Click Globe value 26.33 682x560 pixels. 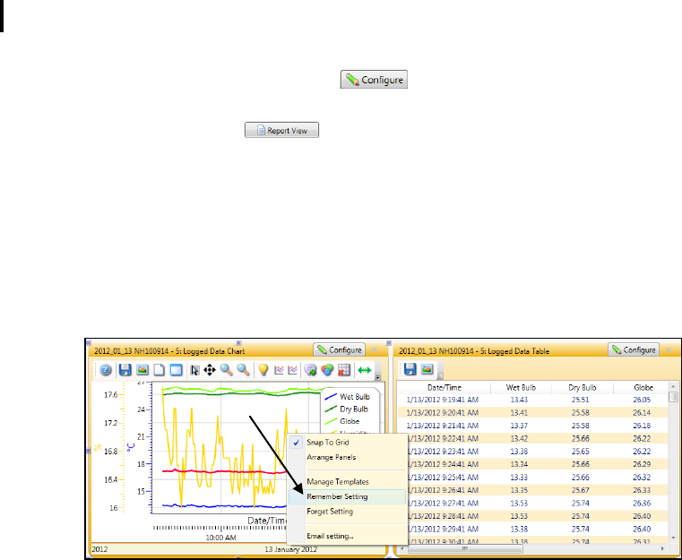click(x=642, y=490)
